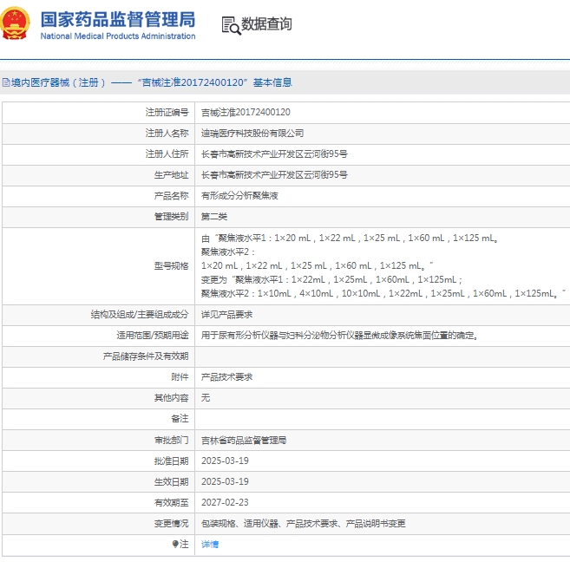This screenshot has height=562, width=570.
Task: Click the line starting 变更为 聚焦液水平1
Action: click(x=331, y=279)
